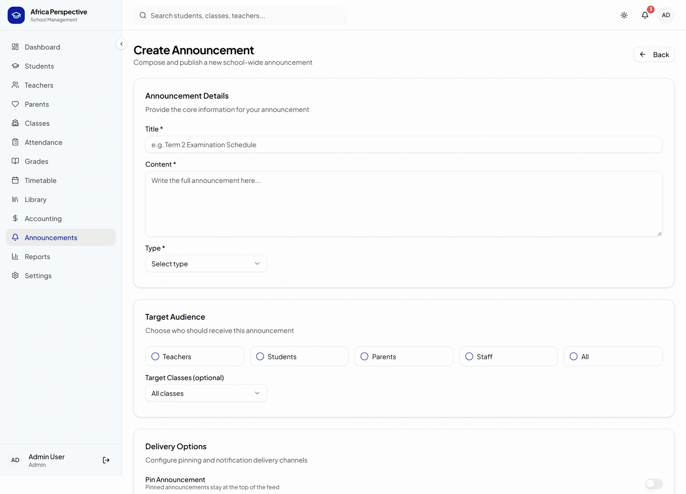The width and height of the screenshot is (686, 494).
Task: Click the 'Create Announcement' heading
Action: (x=193, y=50)
